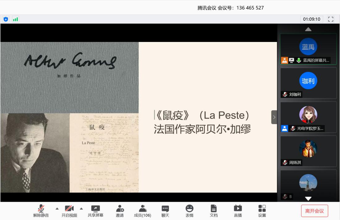Open the chat (聊天) panel
The image size is (340, 220).
[x=165, y=211]
